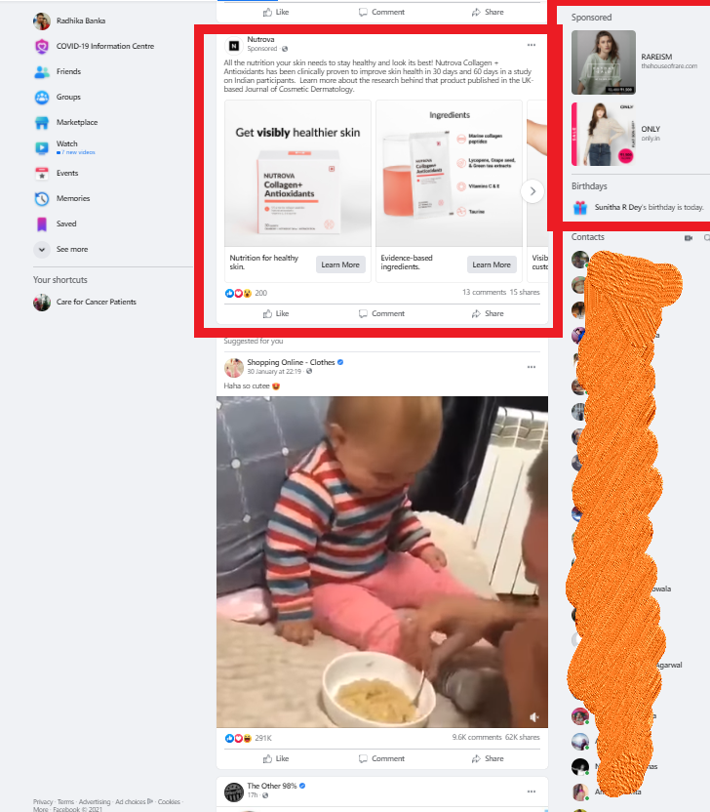Like the Shopping Online baby video post

pyautogui.click(x=276, y=758)
